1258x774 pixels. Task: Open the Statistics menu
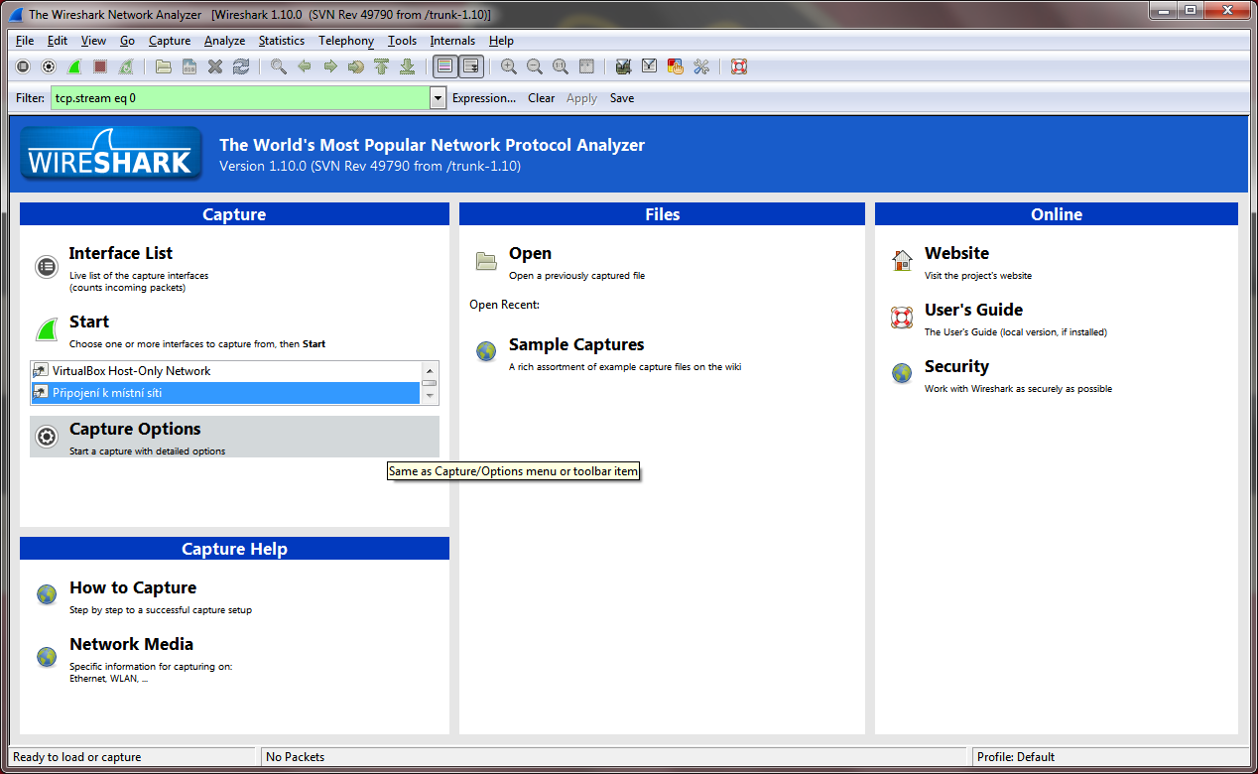click(x=282, y=41)
